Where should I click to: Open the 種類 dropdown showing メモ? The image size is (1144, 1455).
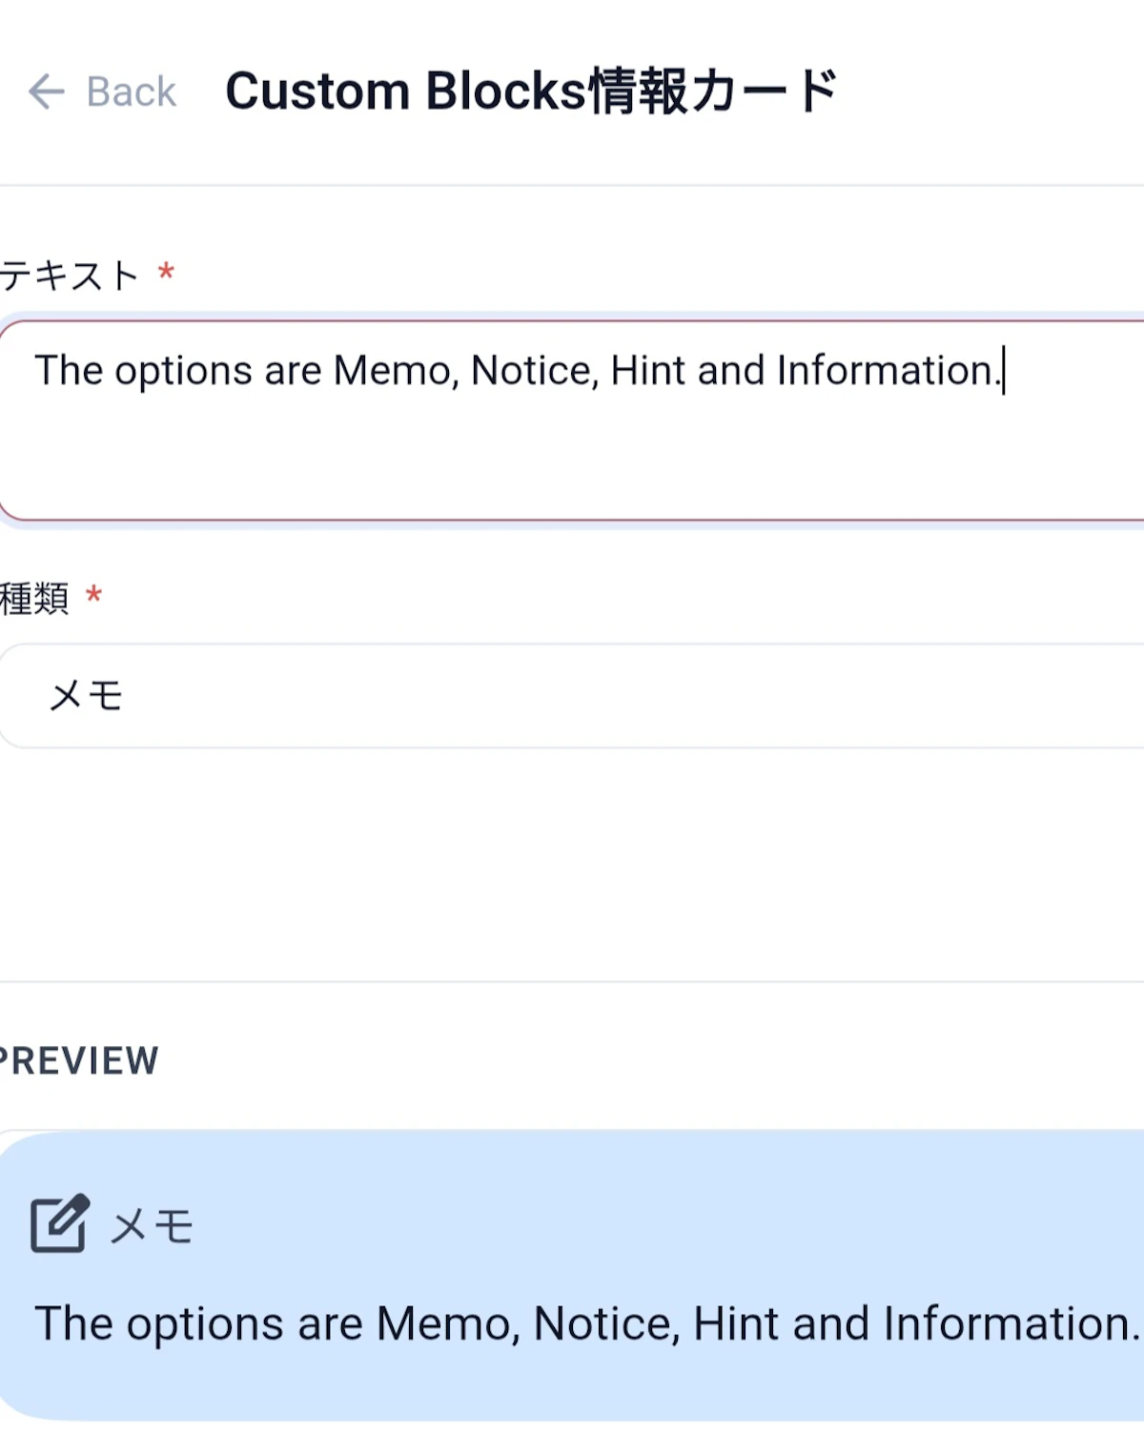click(572, 696)
